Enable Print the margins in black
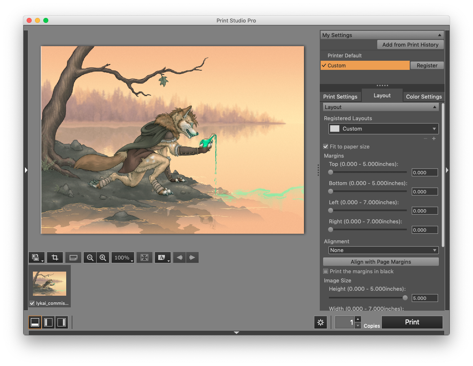473x366 pixels. tap(326, 271)
